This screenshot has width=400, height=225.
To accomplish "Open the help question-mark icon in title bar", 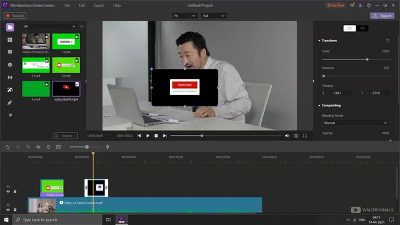I will [x=369, y=6].
